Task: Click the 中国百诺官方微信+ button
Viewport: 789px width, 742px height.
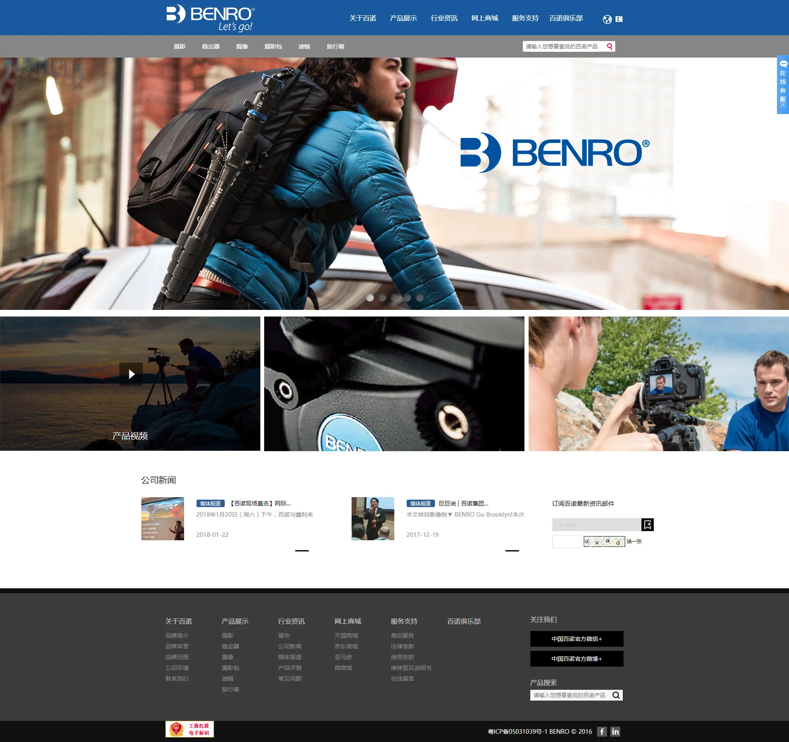Action: (576, 639)
